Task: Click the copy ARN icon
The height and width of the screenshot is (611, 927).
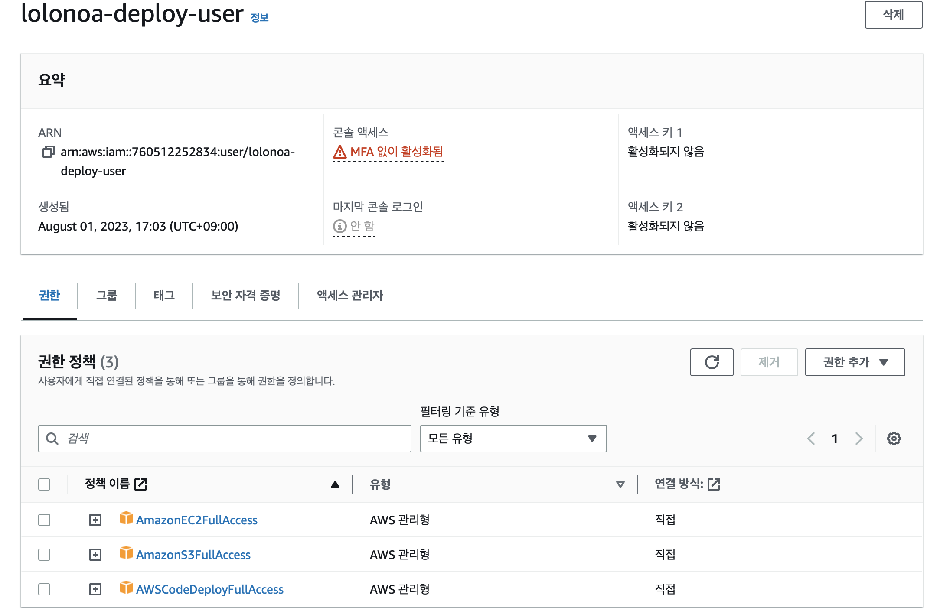Action: (x=48, y=152)
